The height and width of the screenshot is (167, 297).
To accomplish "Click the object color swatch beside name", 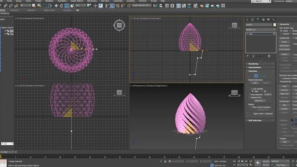I will [274, 25].
